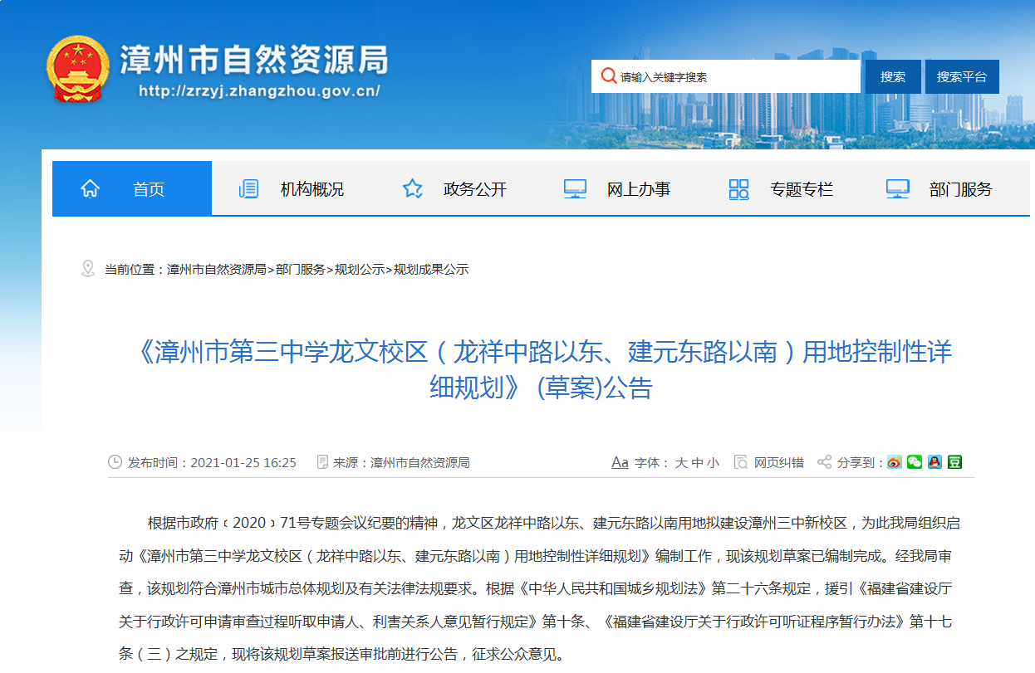Click the home icon on 首页 tab
Viewport: 1035px width, 673px height.
point(90,189)
